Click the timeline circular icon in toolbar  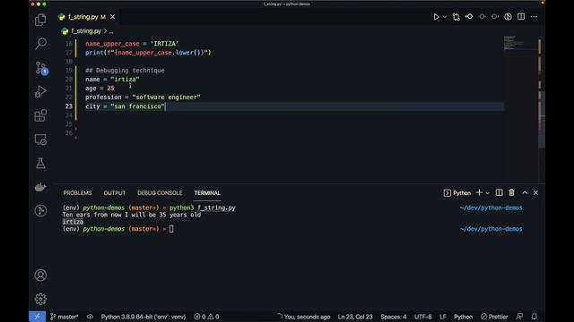point(509,17)
